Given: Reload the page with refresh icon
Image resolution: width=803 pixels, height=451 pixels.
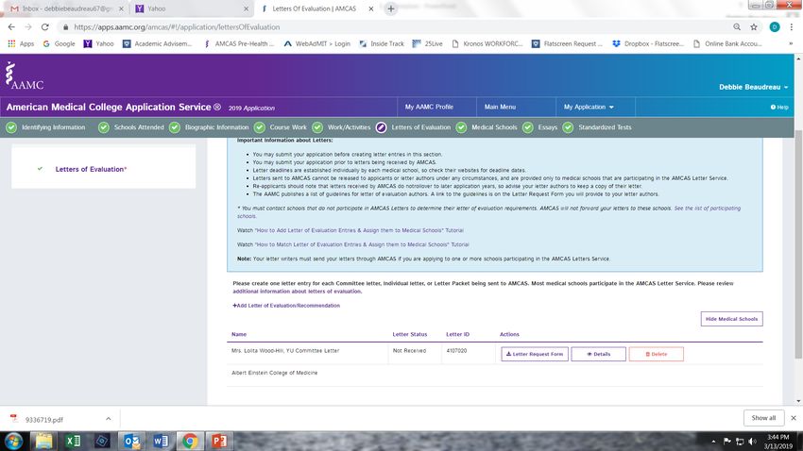Looking at the screenshot, I should coord(45,27).
